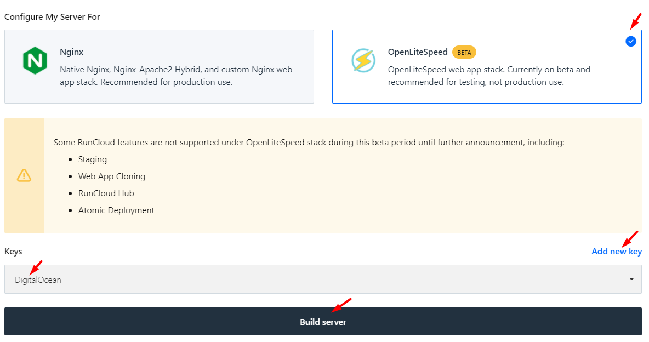The height and width of the screenshot is (342, 649).
Task: Click the OpenLiteSpeed lightning bolt logo
Action: 363,60
